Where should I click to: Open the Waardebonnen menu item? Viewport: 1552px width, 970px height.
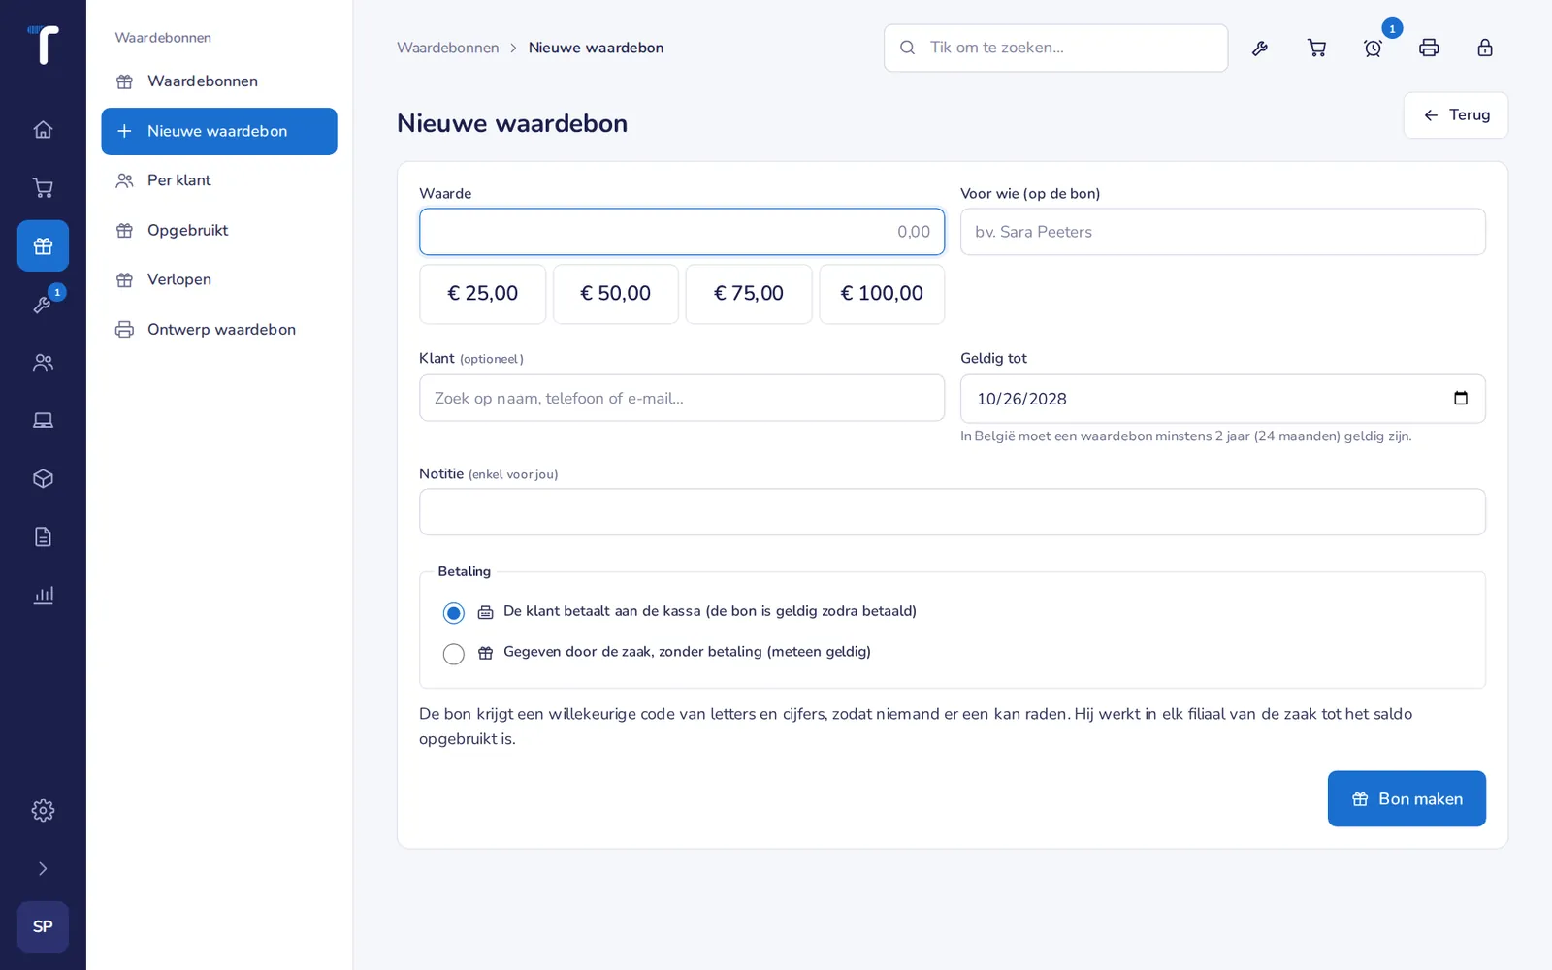(219, 81)
